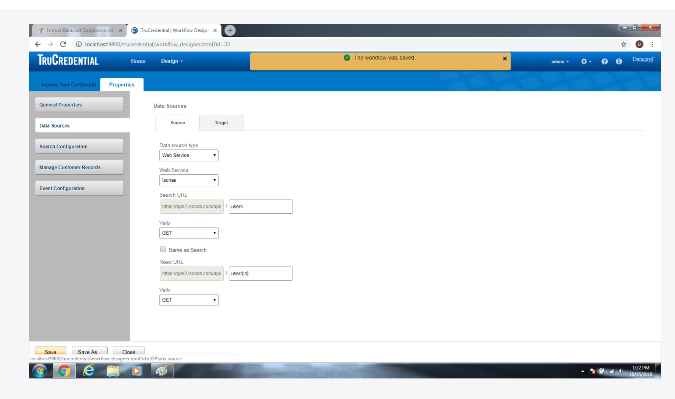
Task: Reload the current page
Action: coord(63,44)
